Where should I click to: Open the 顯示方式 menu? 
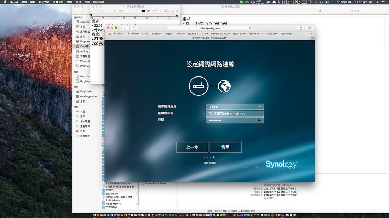[x=44, y=2]
